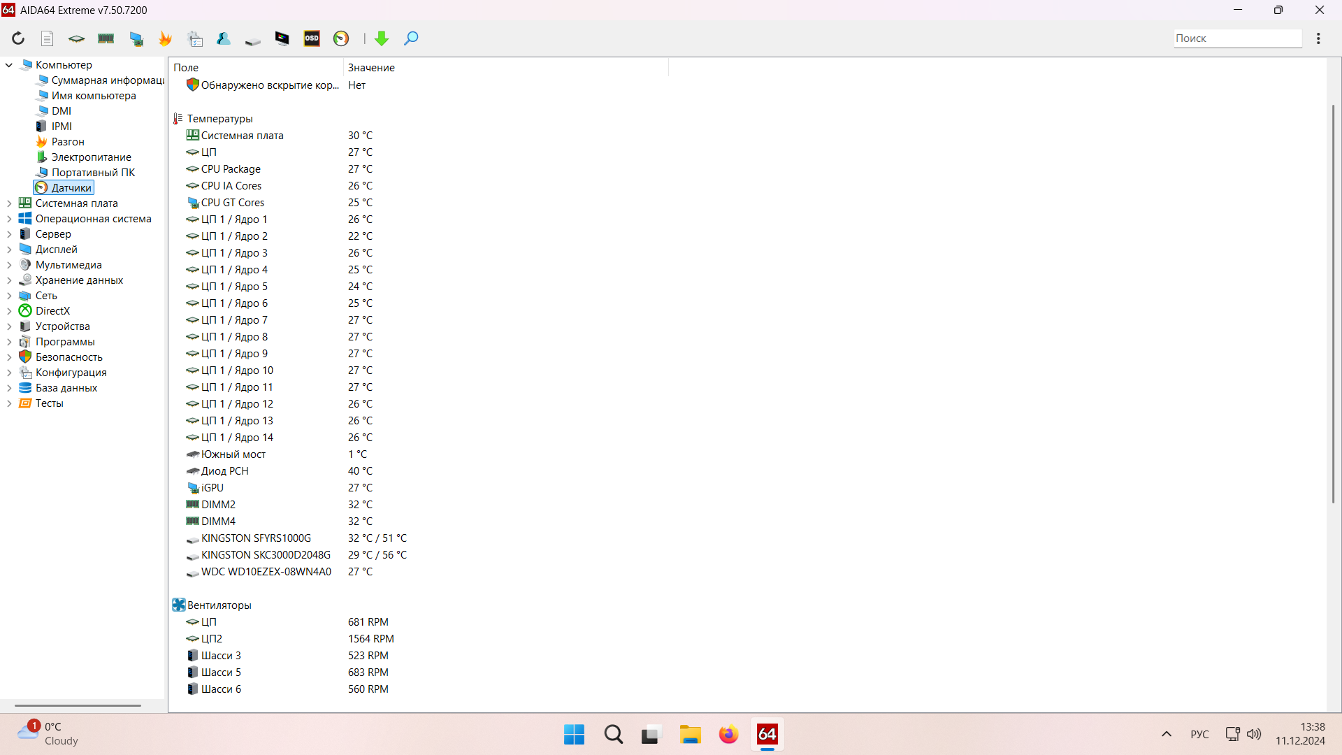This screenshot has width=1342, height=755.
Task: Click the memory module benchmark icon
Action: pyautogui.click(x=106, y=38)
